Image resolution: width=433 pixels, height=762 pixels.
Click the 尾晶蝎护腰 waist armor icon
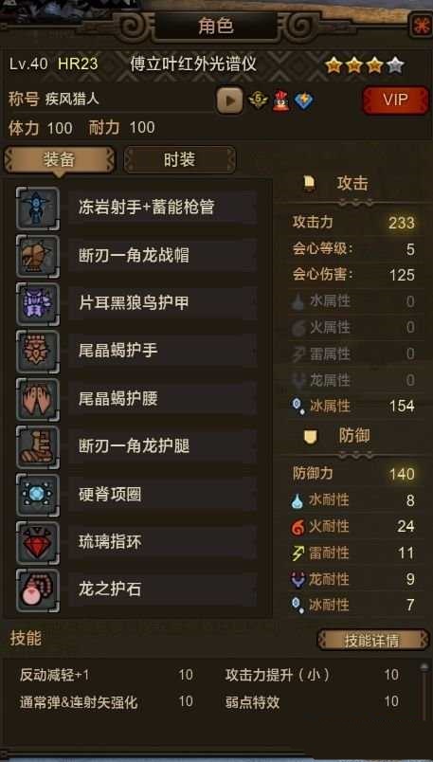tap(38, 399)
